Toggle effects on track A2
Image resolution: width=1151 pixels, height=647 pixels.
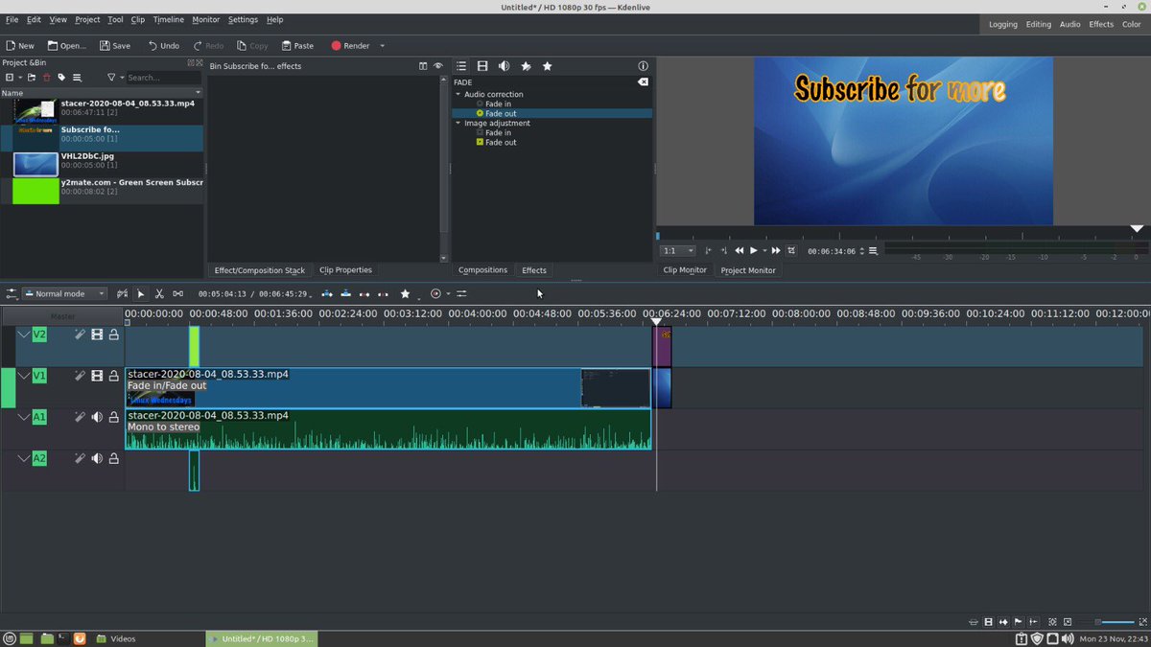pos(81,458)
